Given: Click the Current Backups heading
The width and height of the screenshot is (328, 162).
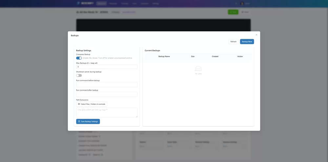Looking at the screenshot, I should coord(152,50).
